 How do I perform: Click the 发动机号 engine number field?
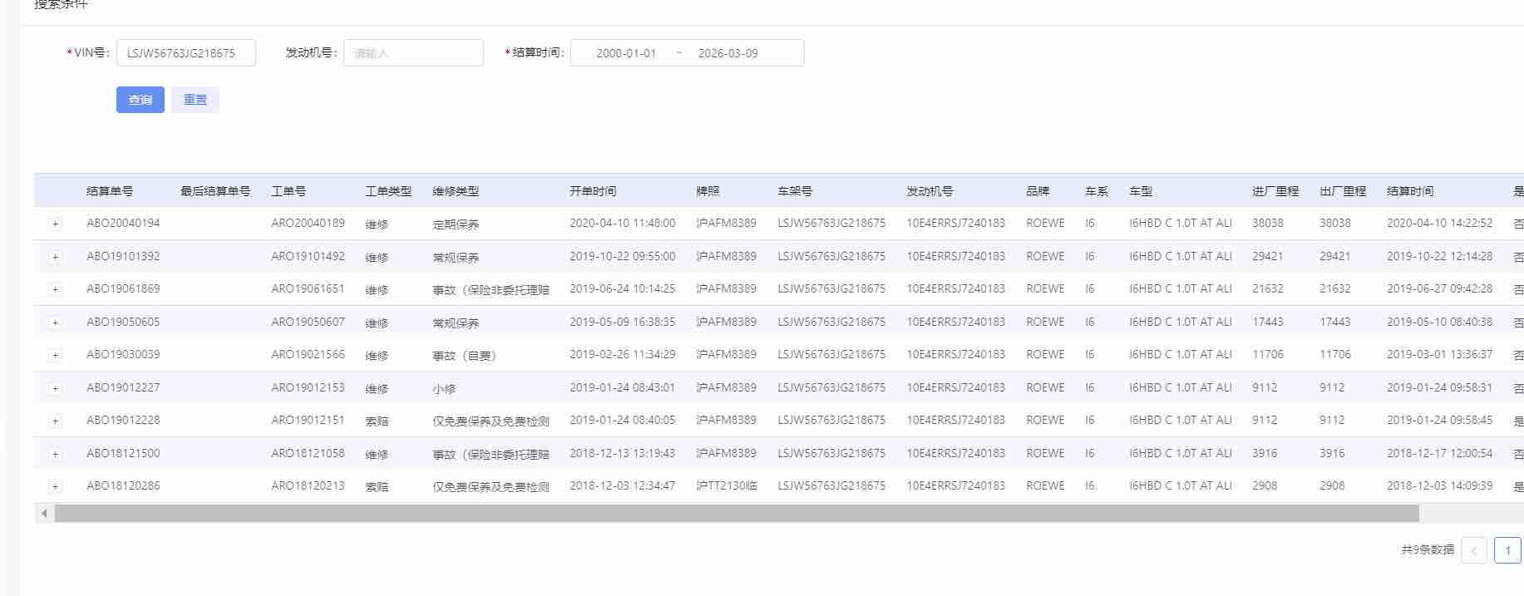[413, 53]
